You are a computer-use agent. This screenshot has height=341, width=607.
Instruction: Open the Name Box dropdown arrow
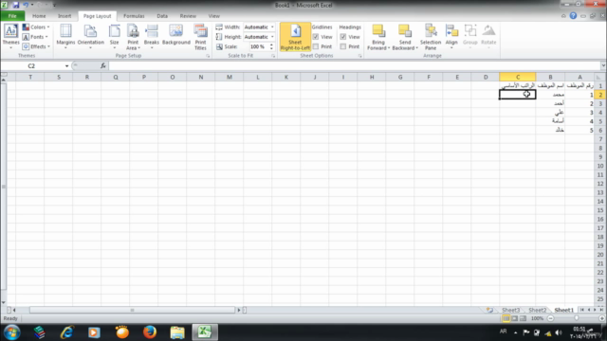coord(66,65)
